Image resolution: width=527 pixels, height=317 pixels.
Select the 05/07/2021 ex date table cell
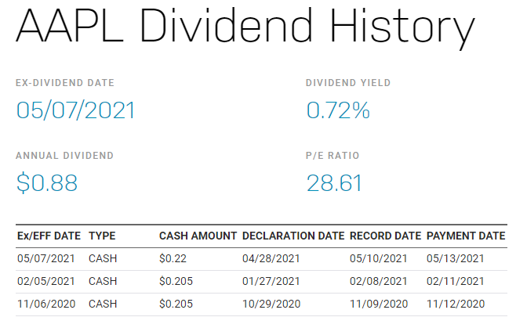(46, 258)
